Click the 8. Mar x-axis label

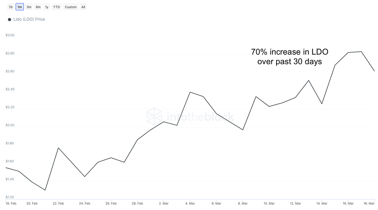pos(243,204)
